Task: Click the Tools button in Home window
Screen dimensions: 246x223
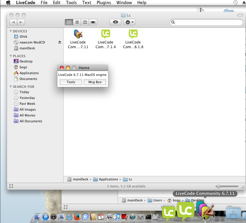Action: tap(71, 82)
